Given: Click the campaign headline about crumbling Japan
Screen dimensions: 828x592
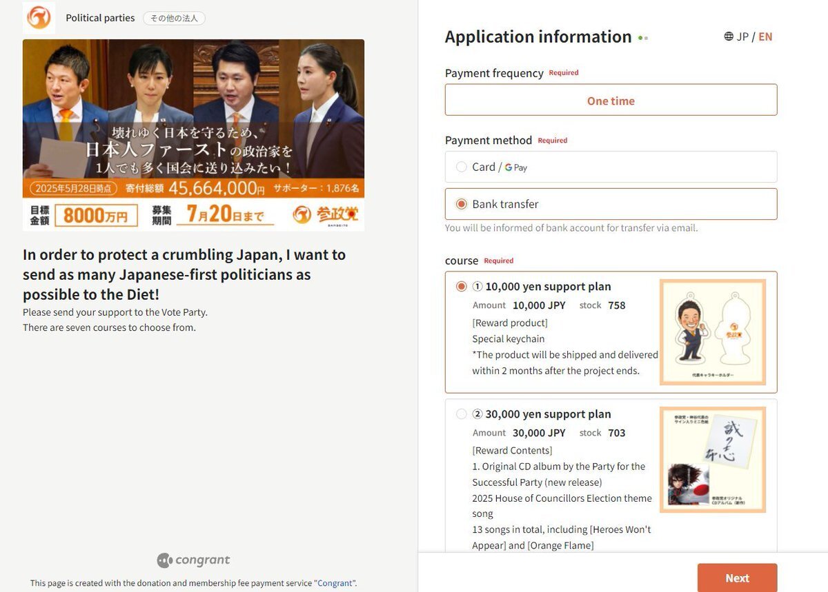Looking at the screenshot, I should pos(184,274).
